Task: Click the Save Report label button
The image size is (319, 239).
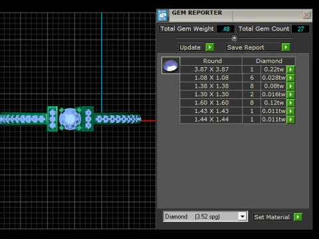Action: 253,47
